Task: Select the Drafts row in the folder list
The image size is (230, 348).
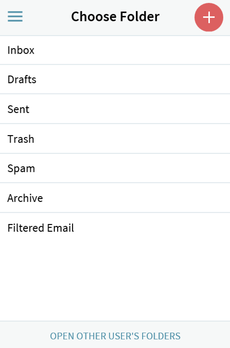Action: (115, 79)
